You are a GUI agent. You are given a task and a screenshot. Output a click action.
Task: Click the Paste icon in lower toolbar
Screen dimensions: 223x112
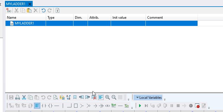point(37,97)
